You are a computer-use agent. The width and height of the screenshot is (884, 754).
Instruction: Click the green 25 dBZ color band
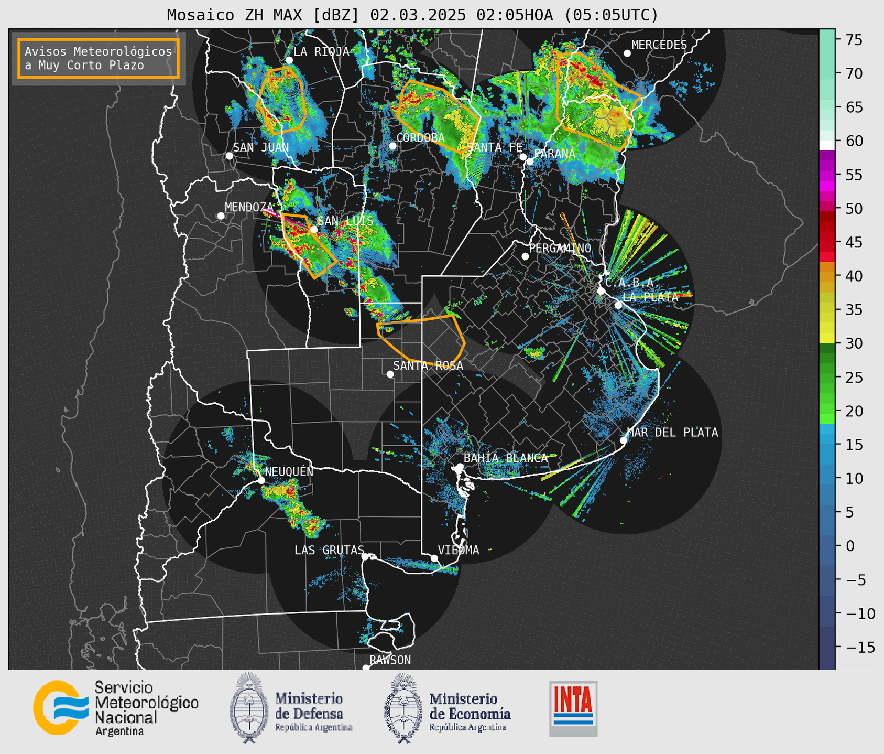(827, 378)
